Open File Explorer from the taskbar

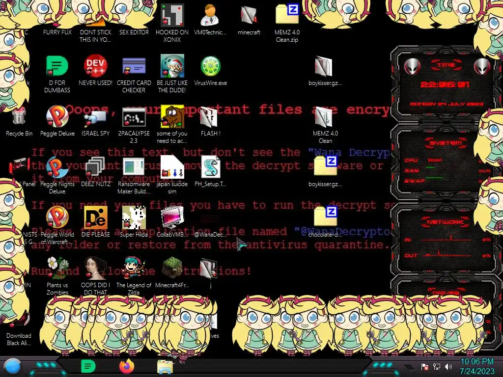tap(165, 367)
